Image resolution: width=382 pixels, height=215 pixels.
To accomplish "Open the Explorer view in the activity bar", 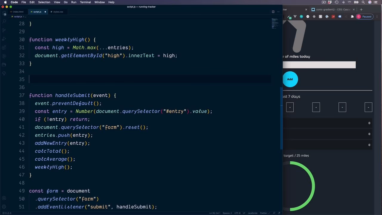I will [4, 13].
